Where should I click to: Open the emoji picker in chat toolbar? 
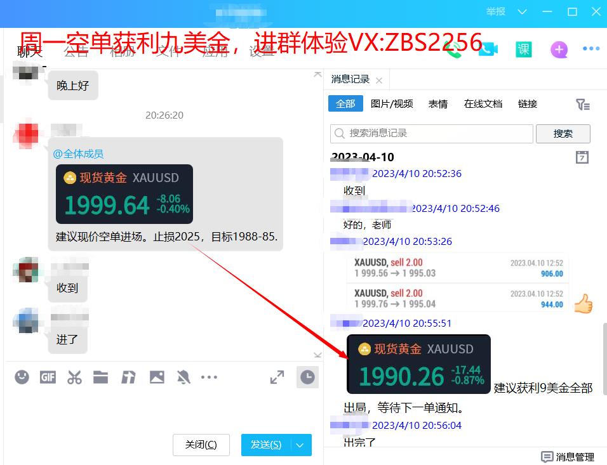22,377
